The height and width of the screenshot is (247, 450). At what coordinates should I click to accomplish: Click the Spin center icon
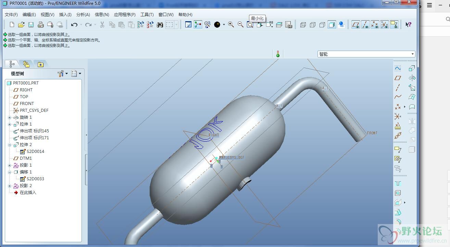(198, 25)
